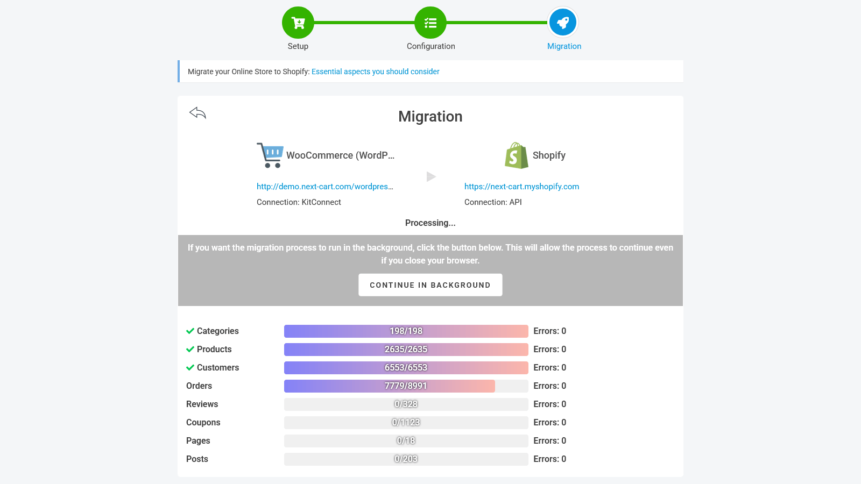The width and height of the screenshot is (861, 484).
Task: Click the Reviews row label
Action: click(x=202, y=404)
